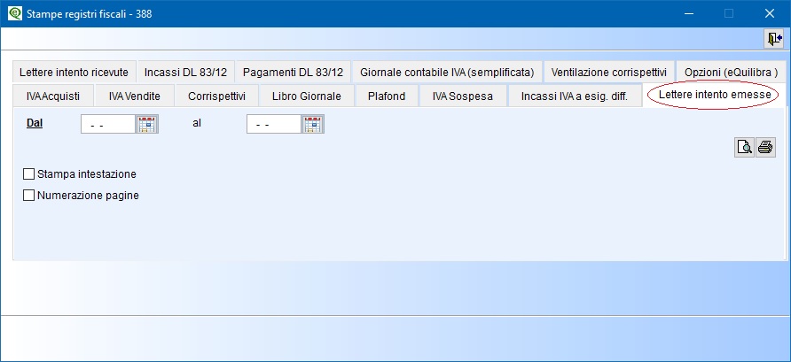Image resolution: width=791 pixels, height=362 pixels.
Task: Enable Stampa intestazione checkbox
Action: [x=29, y=174]
